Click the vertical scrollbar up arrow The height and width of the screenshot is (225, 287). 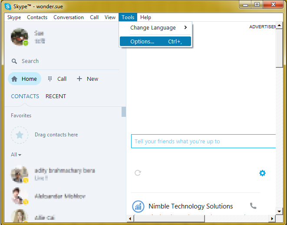pyautogui.click(x=279, y=25)
